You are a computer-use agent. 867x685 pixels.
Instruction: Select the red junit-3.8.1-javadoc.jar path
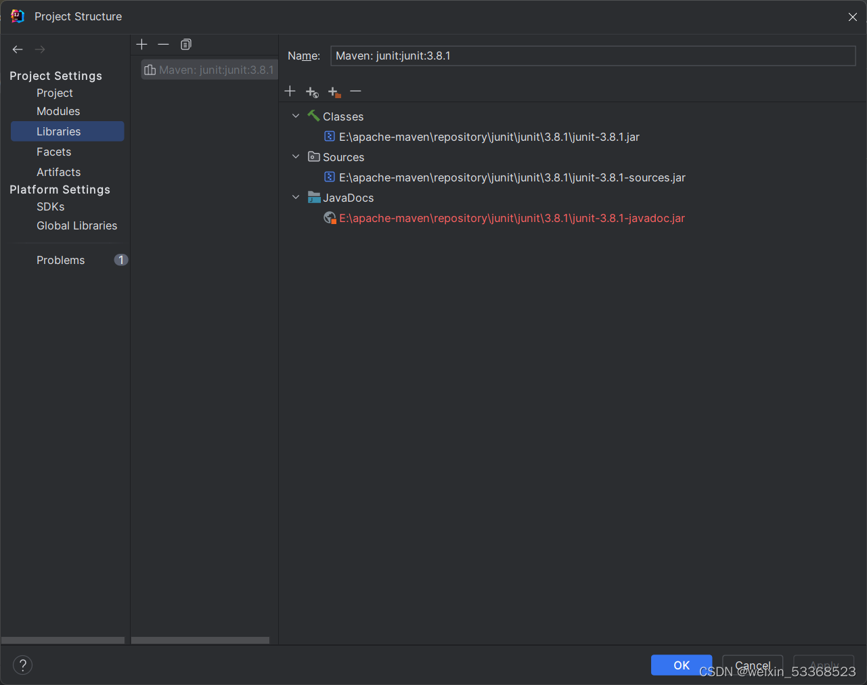512,218
